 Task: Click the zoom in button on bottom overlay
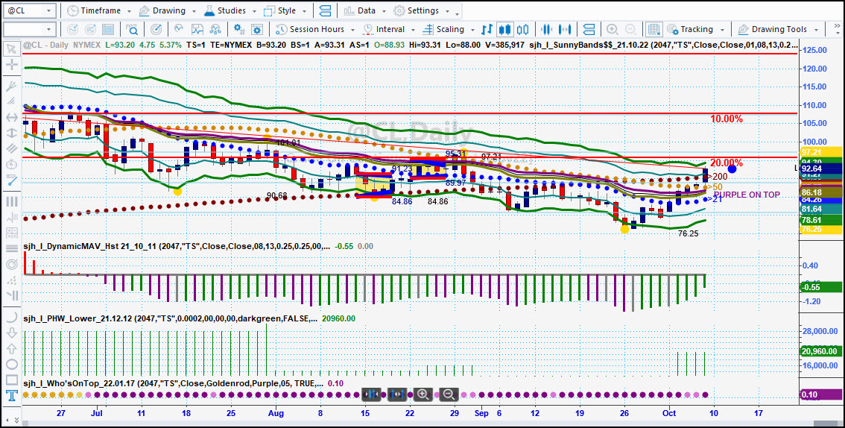[423, 394]
